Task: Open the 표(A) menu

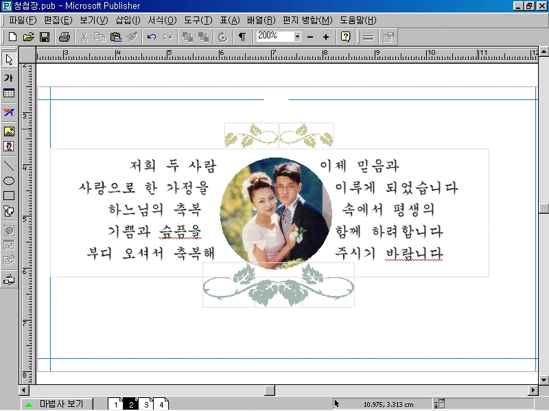Action: [x=230, y=21]
